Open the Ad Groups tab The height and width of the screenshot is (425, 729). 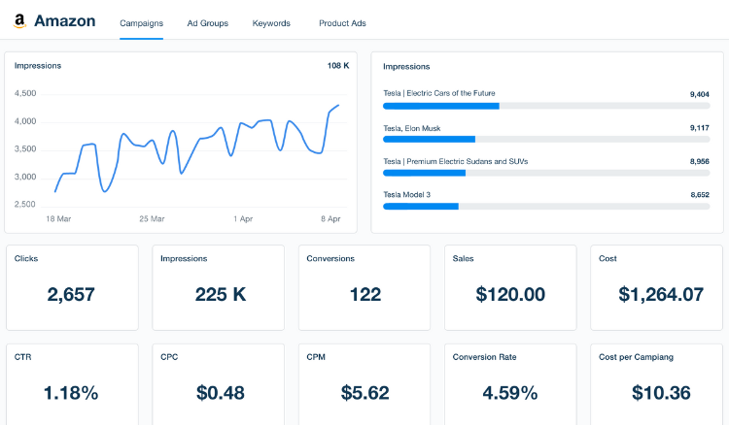click(x=207, y=23)
